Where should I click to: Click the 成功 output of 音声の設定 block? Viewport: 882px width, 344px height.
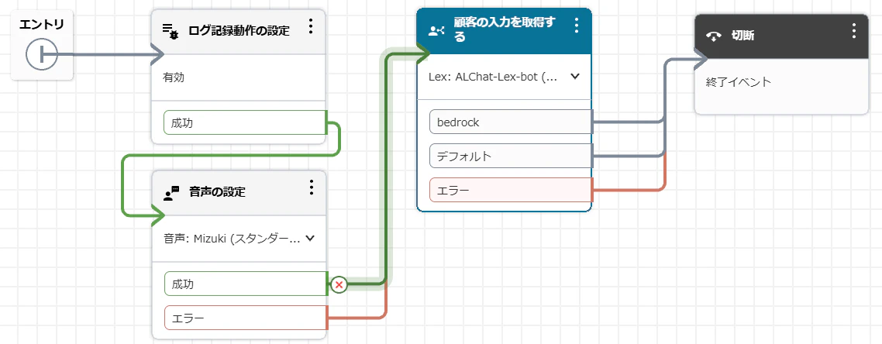(246, 284)
